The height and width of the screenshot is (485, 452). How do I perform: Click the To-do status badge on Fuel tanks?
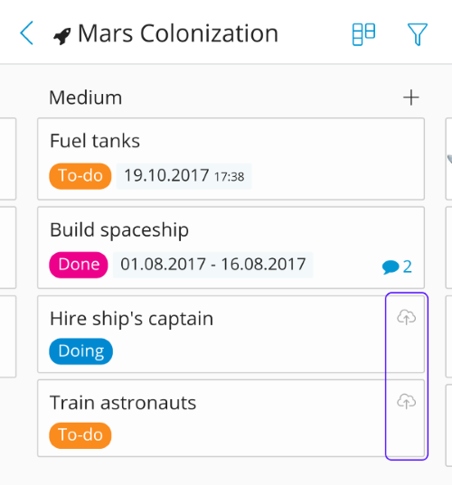(x=80, y=176)
